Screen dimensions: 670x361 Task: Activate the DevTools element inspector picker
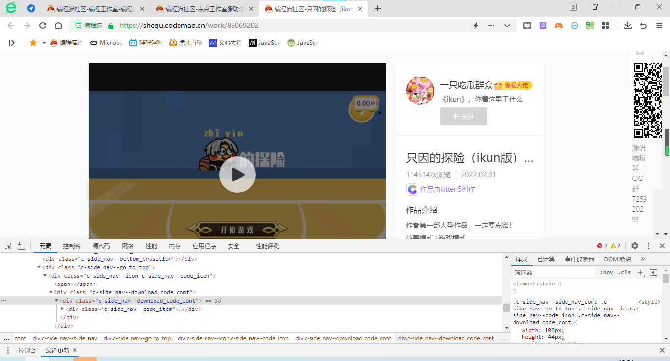pos(8,246)
